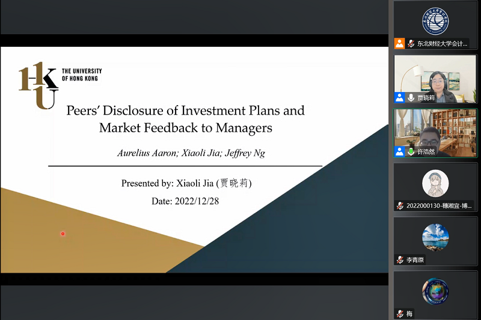The height and width of the screenshot is (320, 481).
Task: Click muted microphone icon beside 2022000130 participant
Action: pos(400,205)
